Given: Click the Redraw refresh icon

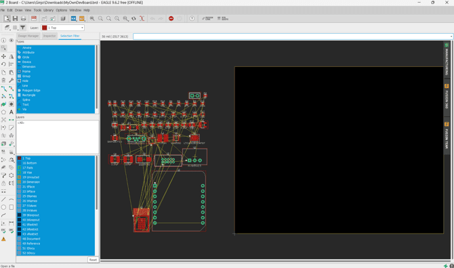Looking at the screenshot, I should (133, 18).
